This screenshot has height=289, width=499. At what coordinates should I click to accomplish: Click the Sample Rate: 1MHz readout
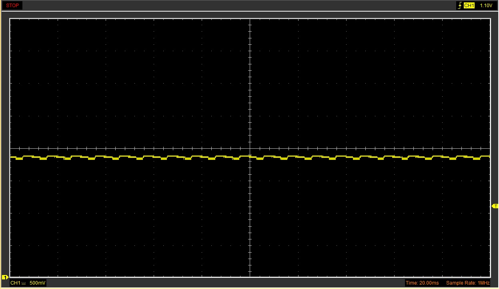pos(468,283)
